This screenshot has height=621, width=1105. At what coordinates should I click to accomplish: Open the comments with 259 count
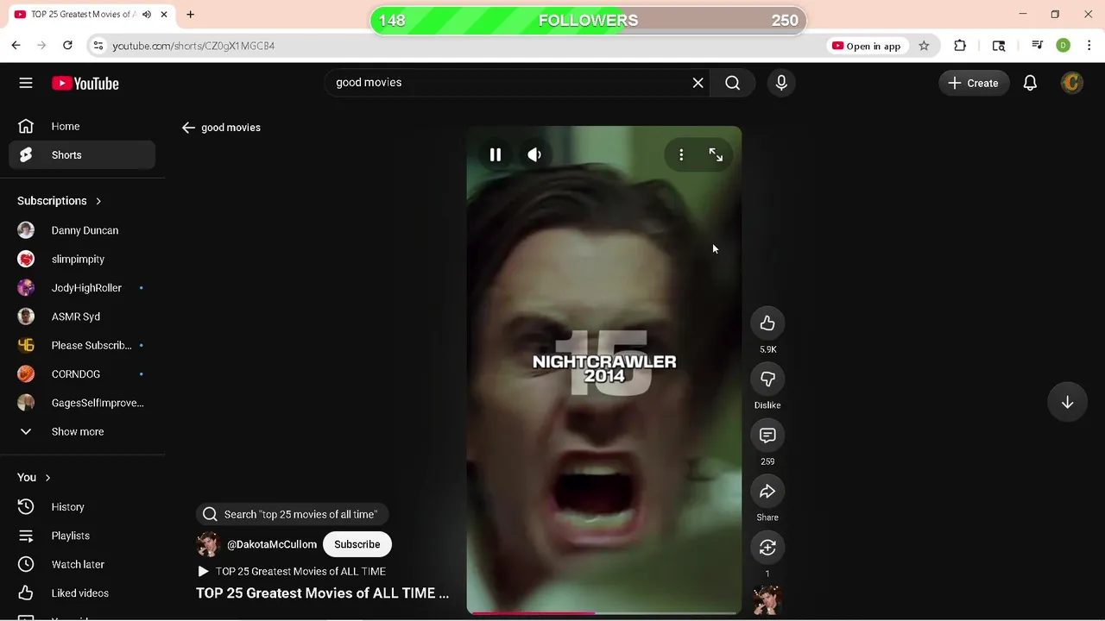(767, 436)
